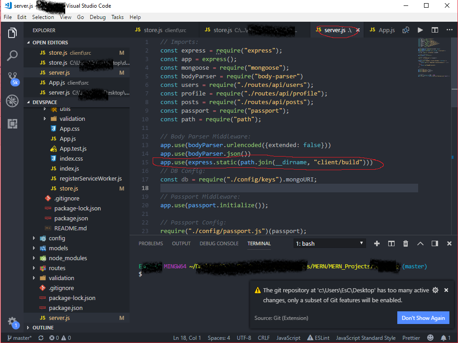This screenshot has width=458, height=343.
Task: Open the Search view in activity bar
Action: pyautogui.click(x=12, y=55)
